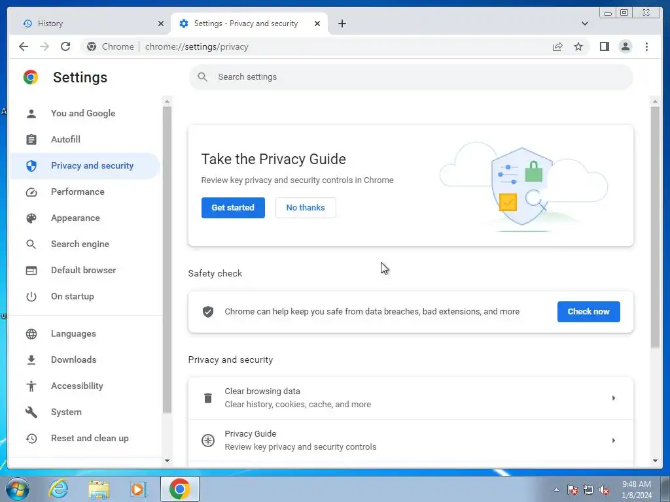Open Languages settings
This screenshot has width=670, height=502.
pos(73,334)
